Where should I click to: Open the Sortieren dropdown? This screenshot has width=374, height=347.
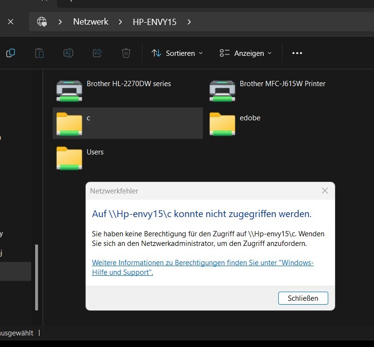[177, 53]
